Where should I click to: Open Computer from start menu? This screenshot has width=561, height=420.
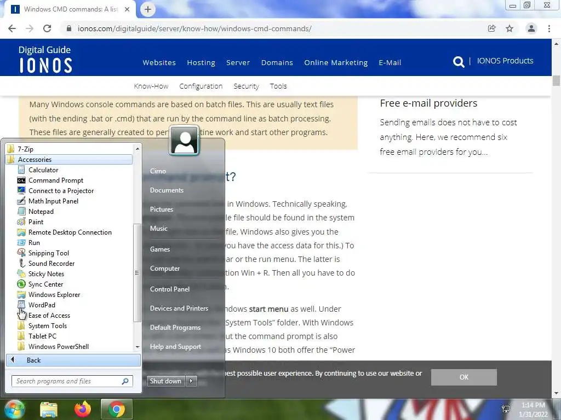coord(164,268)
